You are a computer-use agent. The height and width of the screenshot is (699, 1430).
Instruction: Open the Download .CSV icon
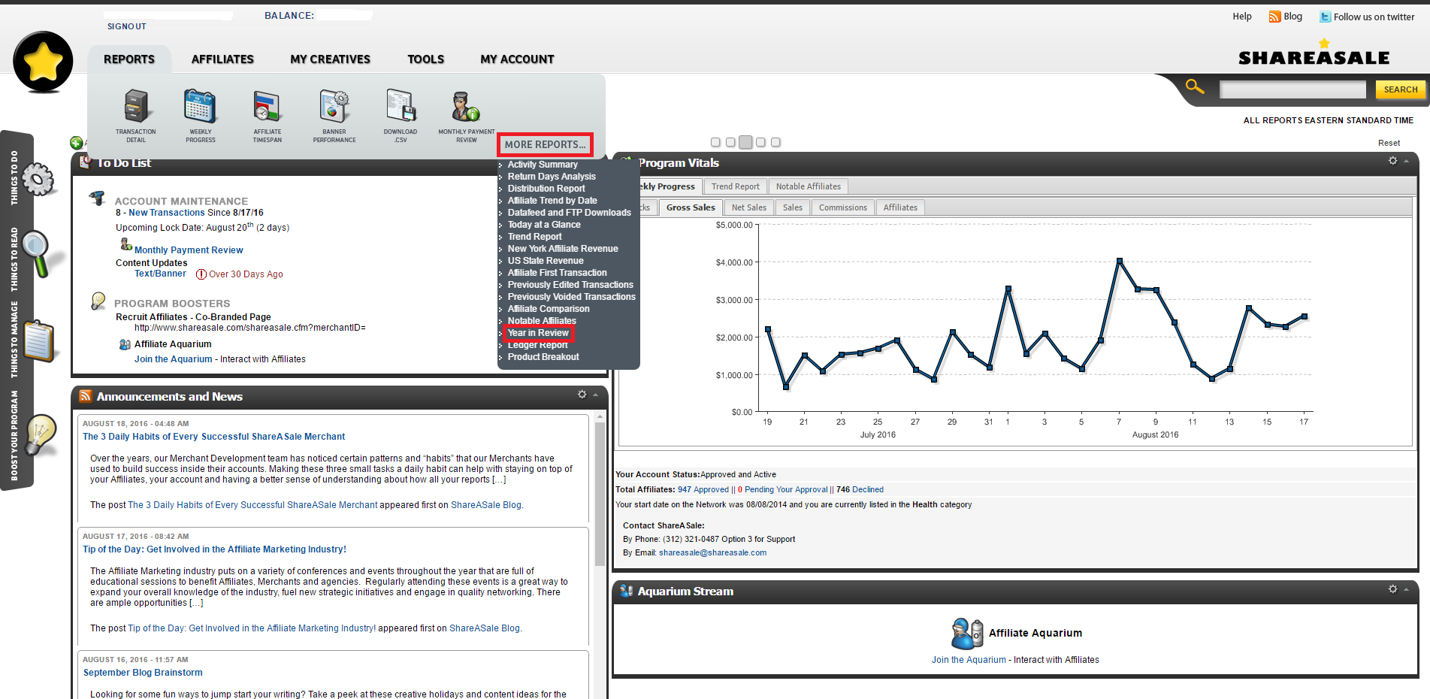click(401, 105)
